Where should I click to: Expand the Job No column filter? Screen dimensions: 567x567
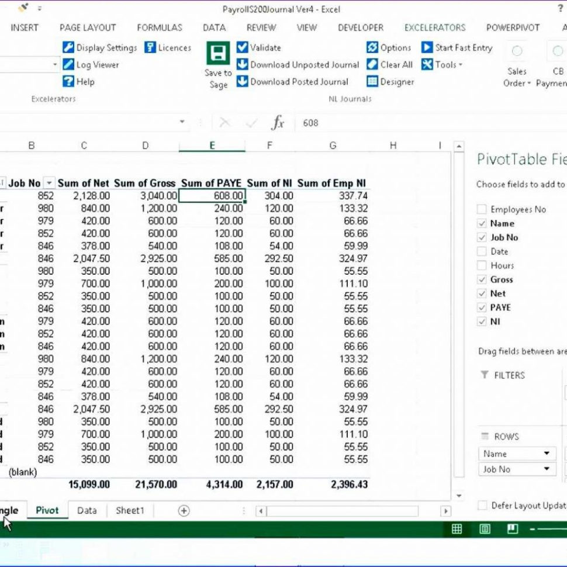49,184
